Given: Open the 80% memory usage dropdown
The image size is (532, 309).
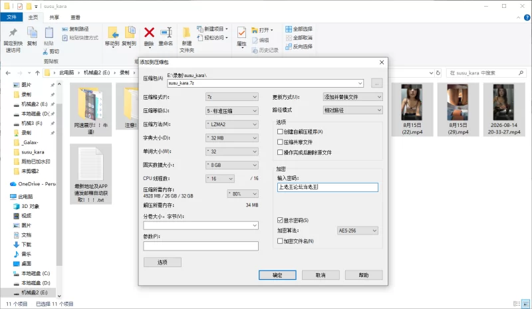Looking at the screenshot, I should pos(243,193).
